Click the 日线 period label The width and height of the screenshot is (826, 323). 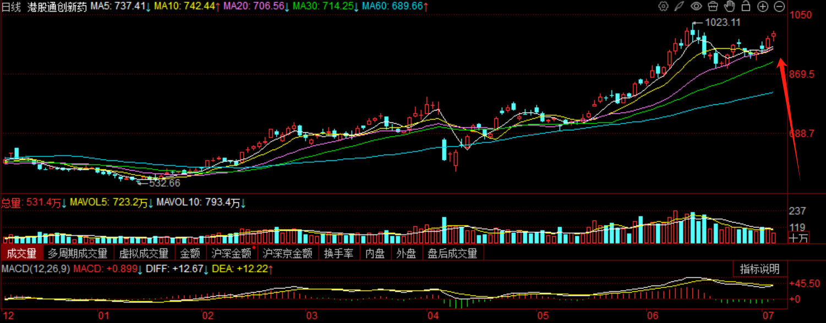12,7
